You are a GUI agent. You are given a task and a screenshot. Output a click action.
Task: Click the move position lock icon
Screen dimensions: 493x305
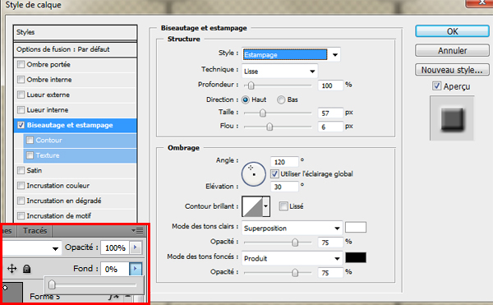pyautogui.click(x=12, y=269)
